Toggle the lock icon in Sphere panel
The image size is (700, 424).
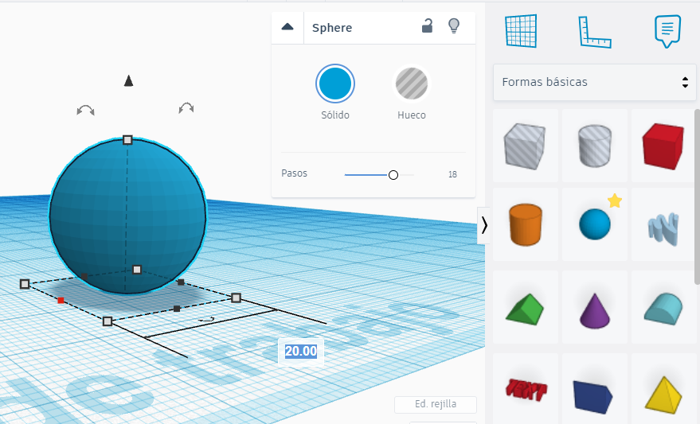(427, 26)
